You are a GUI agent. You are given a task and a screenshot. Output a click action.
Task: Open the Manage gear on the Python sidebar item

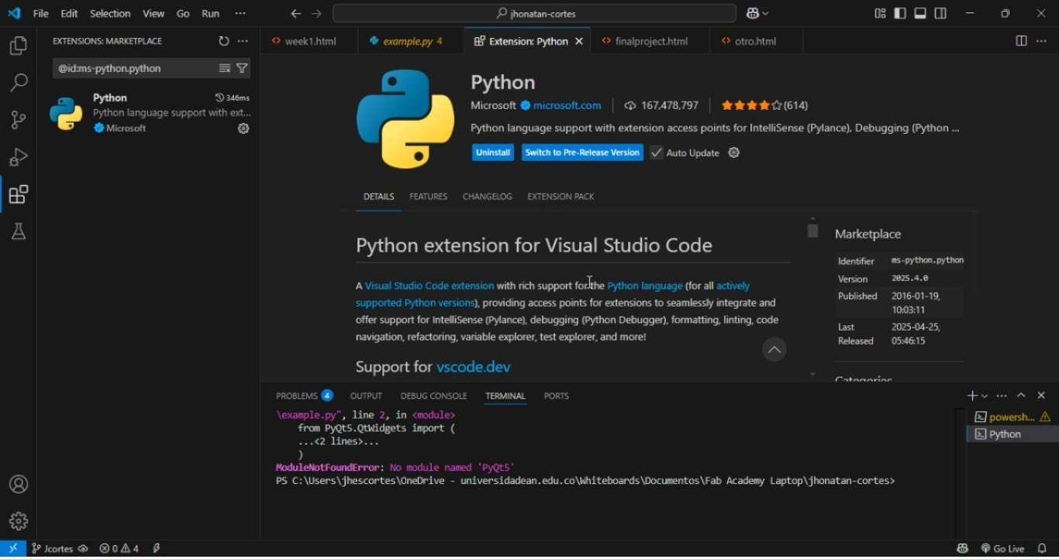coord(243,129)
